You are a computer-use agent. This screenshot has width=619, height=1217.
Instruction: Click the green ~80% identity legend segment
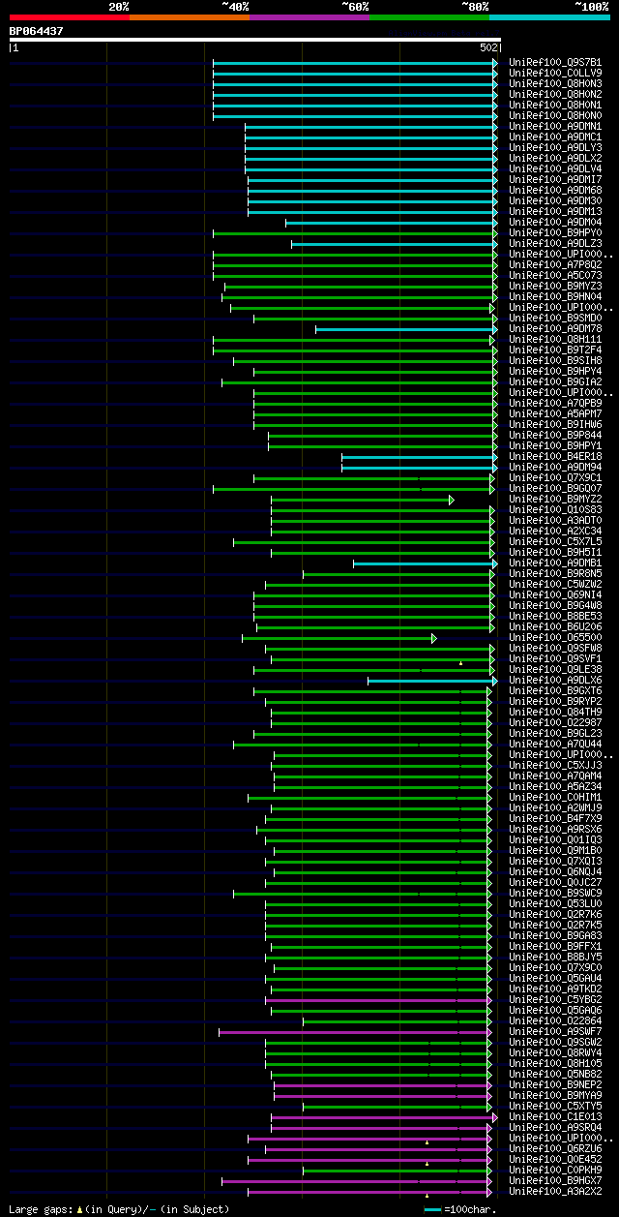[429, 17]
